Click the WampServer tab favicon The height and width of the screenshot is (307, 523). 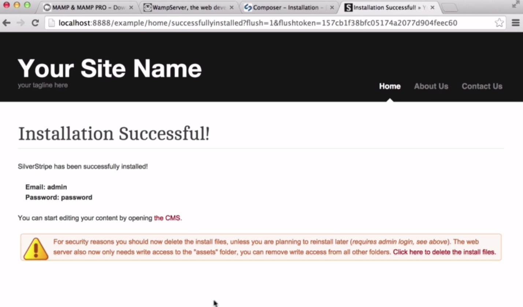pos(147,7)
